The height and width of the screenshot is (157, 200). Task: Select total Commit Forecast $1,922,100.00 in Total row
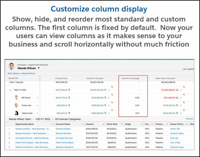click(97, 82)
